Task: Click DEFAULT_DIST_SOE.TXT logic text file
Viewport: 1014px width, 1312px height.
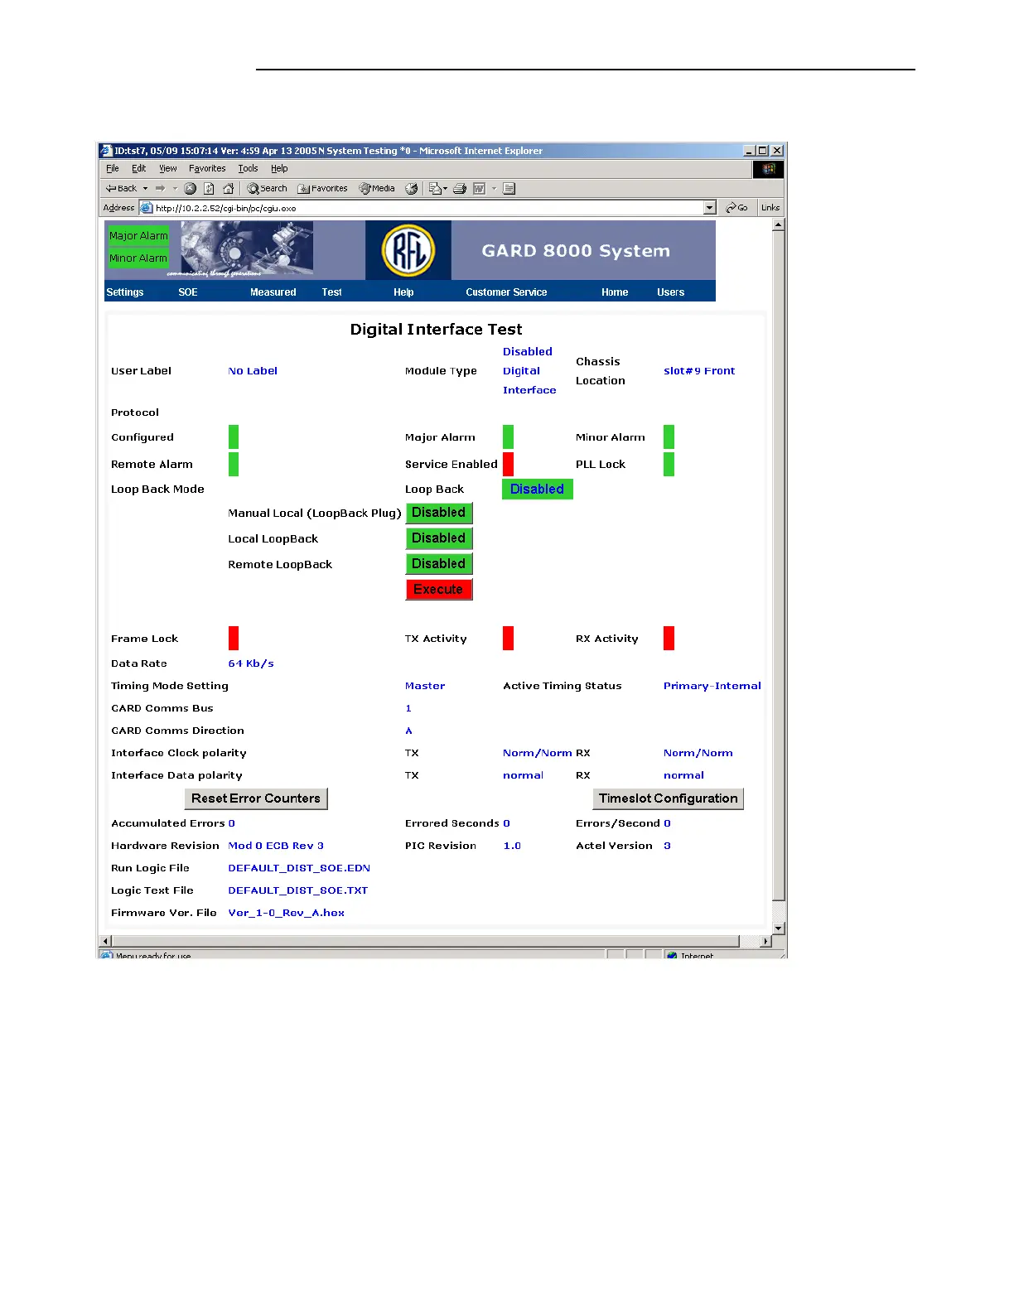Action: pos(298,890)
